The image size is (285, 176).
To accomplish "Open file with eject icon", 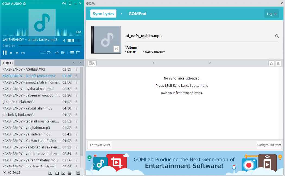I will tap(57, 53).
